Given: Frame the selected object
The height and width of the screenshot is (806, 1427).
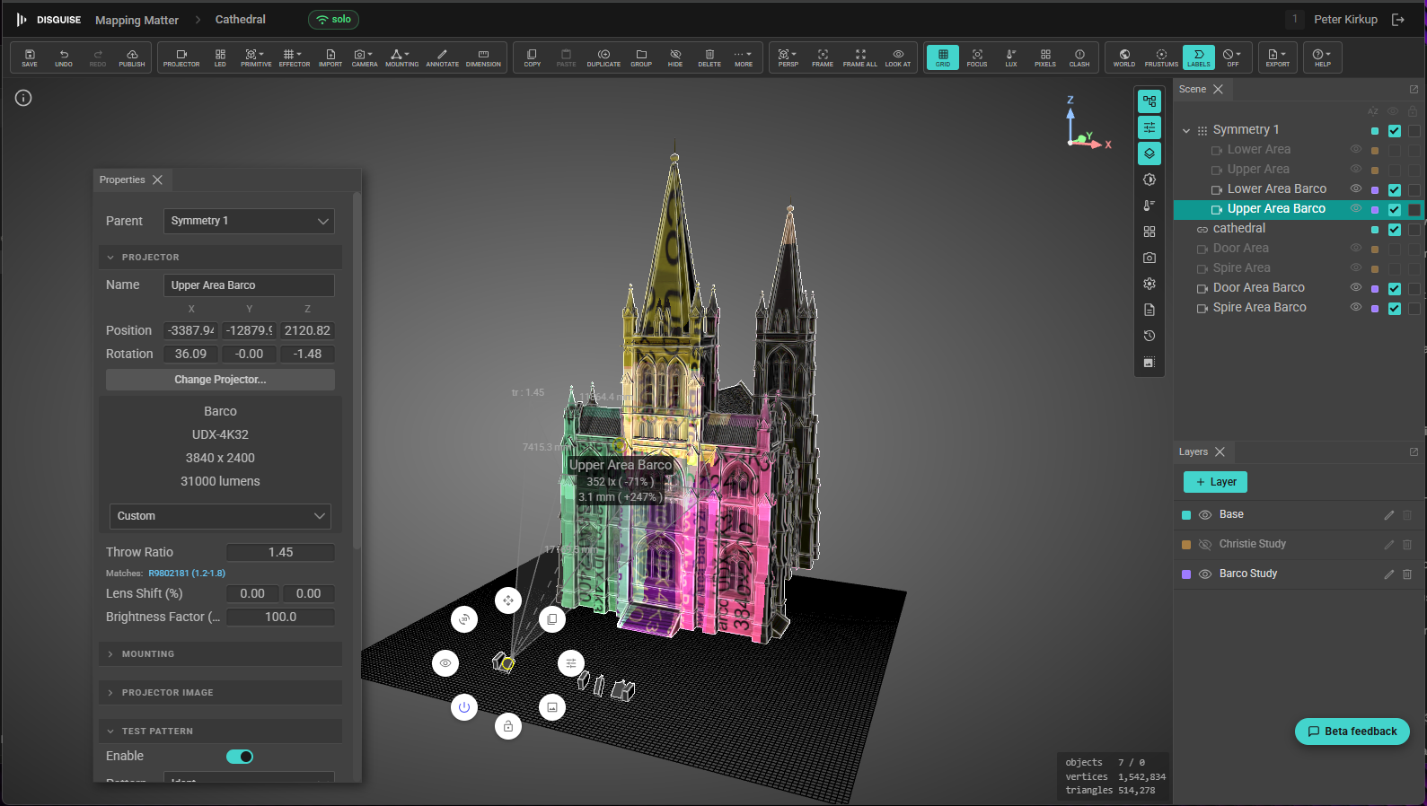Looking at the screenshot, I should [823, 57].
